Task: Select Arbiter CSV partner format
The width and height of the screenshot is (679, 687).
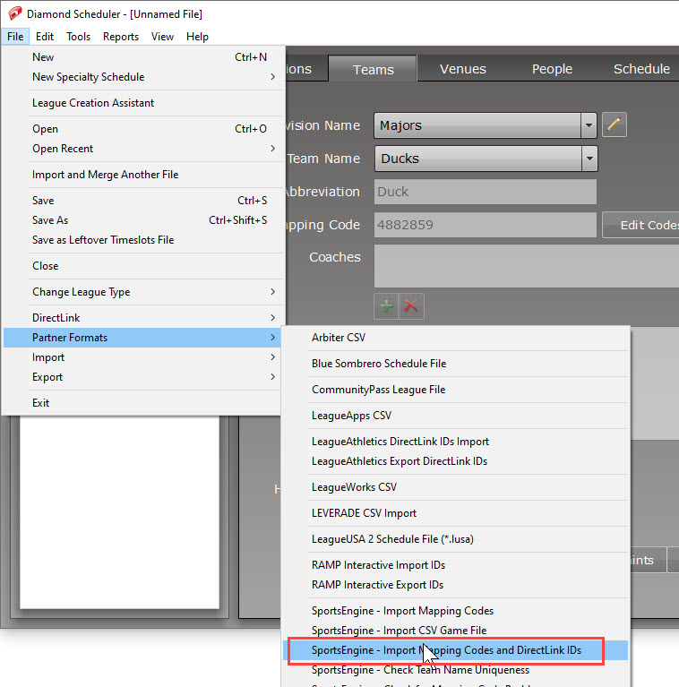Action: click(456, 338)
